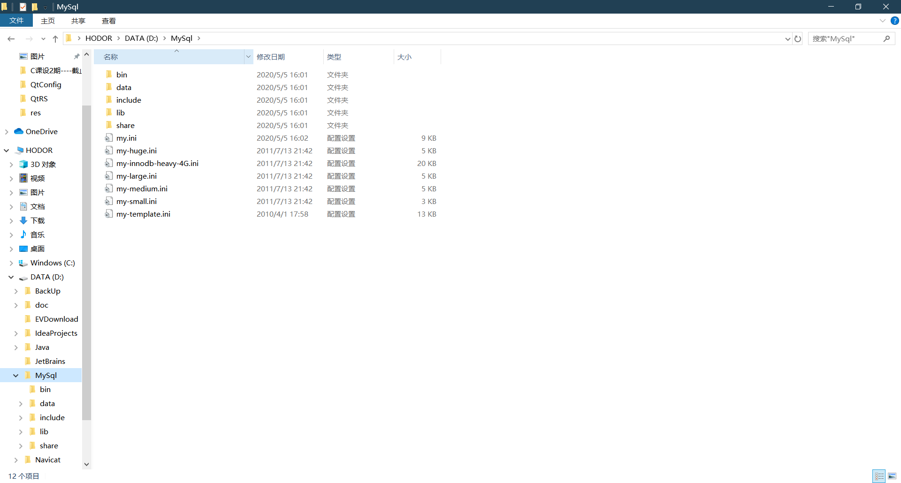Screen dimensions: 901x483
Task: Sort by 大小 column header
Action: point(417,57)
